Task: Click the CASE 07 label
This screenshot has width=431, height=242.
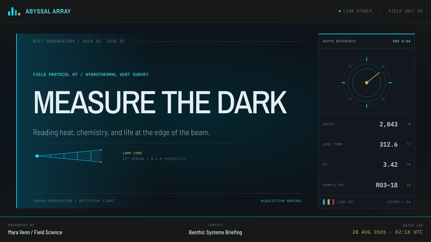Action: click(x=116, y=41)
